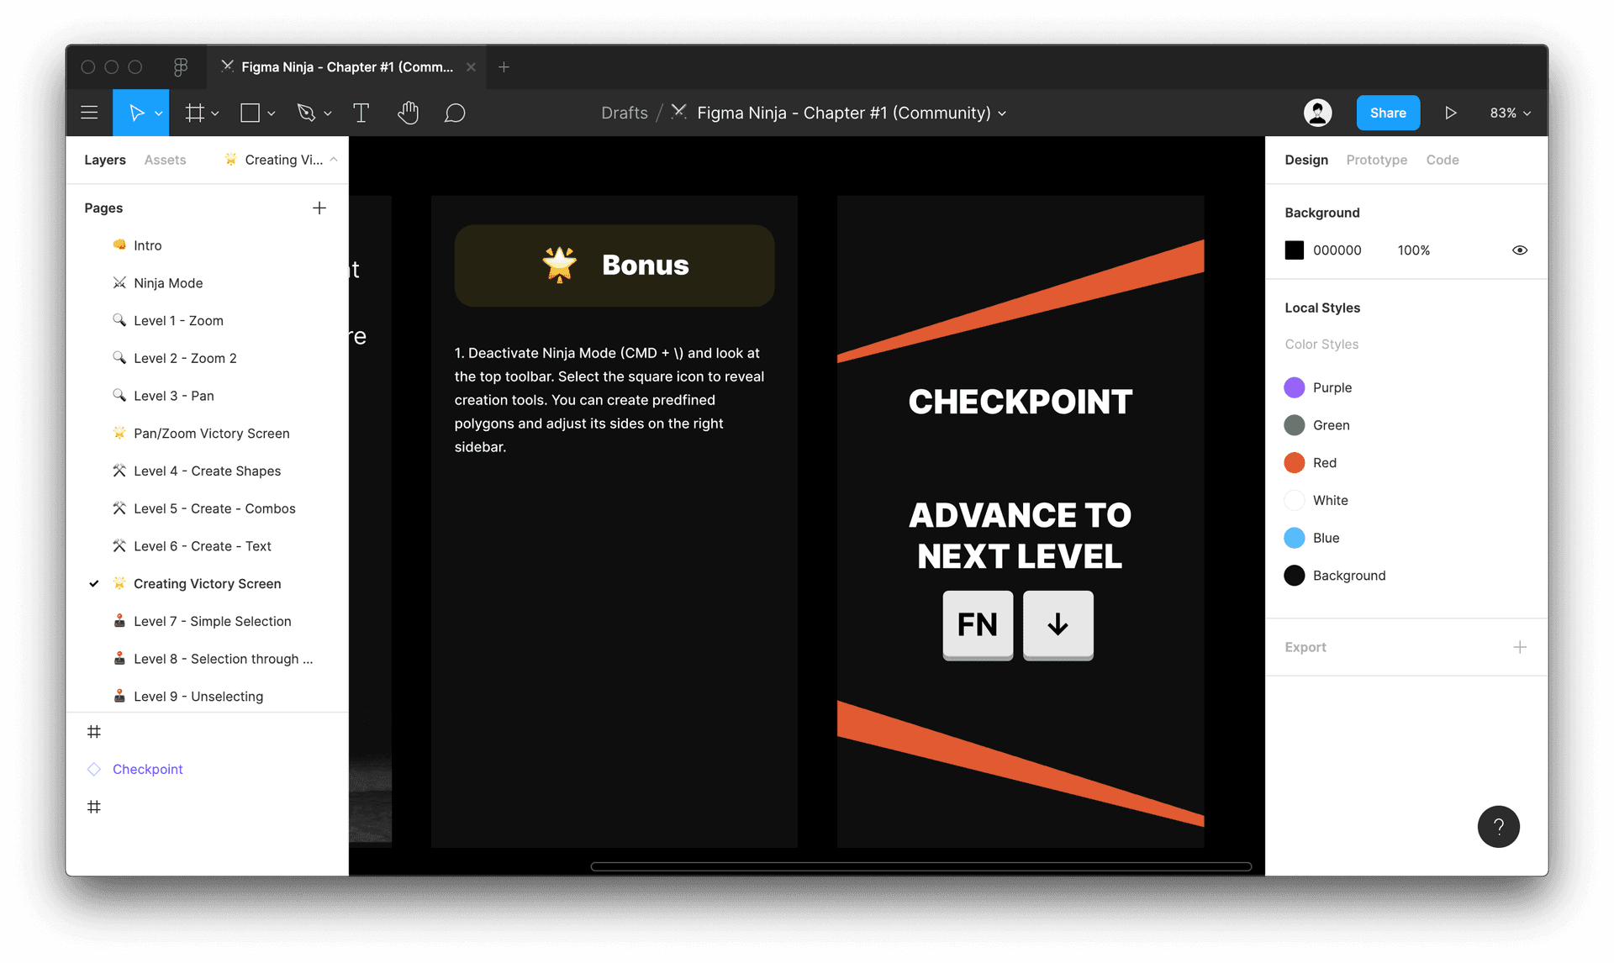1614x963 pixels.
Task: Open Assets panel tab
Action: [165, 160]
